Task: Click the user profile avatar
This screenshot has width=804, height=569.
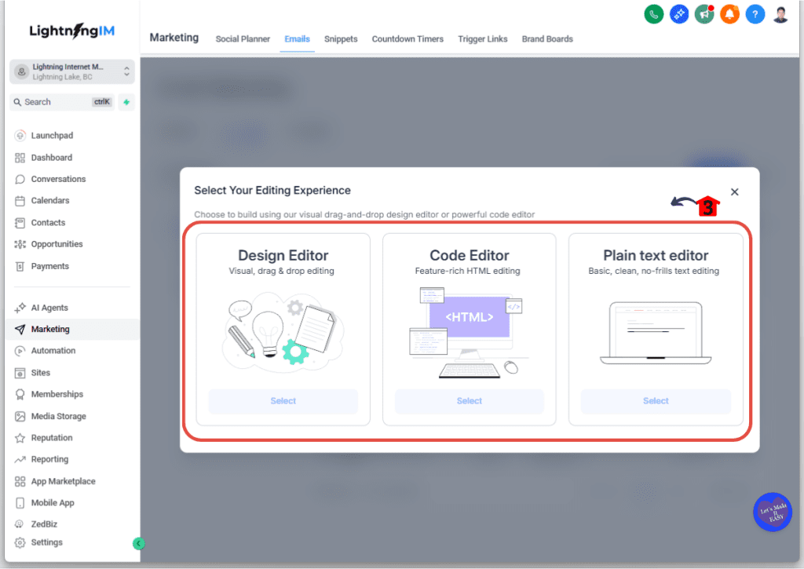Action: (780, 14)
